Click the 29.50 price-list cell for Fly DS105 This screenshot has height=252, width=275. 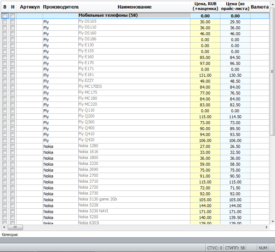[235, 22]
